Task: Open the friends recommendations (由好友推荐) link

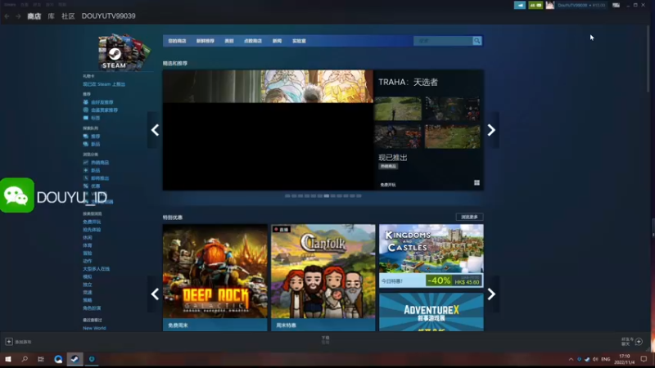Action: 102,102
